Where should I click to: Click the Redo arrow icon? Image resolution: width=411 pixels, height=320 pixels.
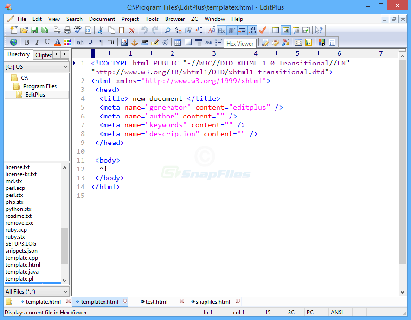(x=155, y=30)
